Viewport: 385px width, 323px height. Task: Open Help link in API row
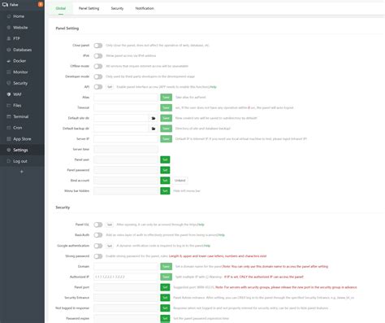coord(213,87)
